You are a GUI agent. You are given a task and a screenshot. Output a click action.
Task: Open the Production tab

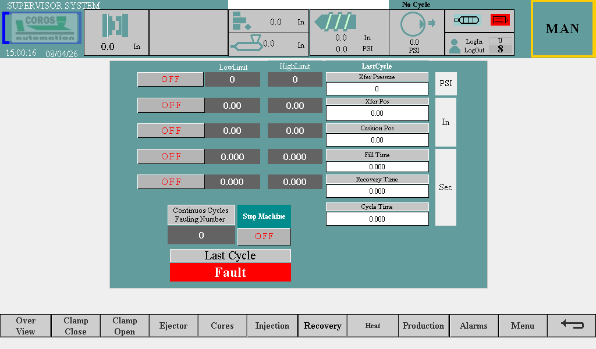coord(423,326)
